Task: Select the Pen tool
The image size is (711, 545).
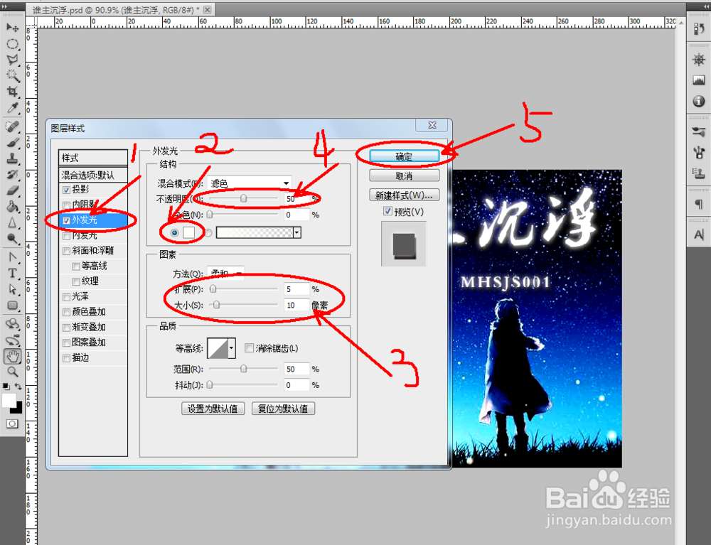Action: coord(12,257)
